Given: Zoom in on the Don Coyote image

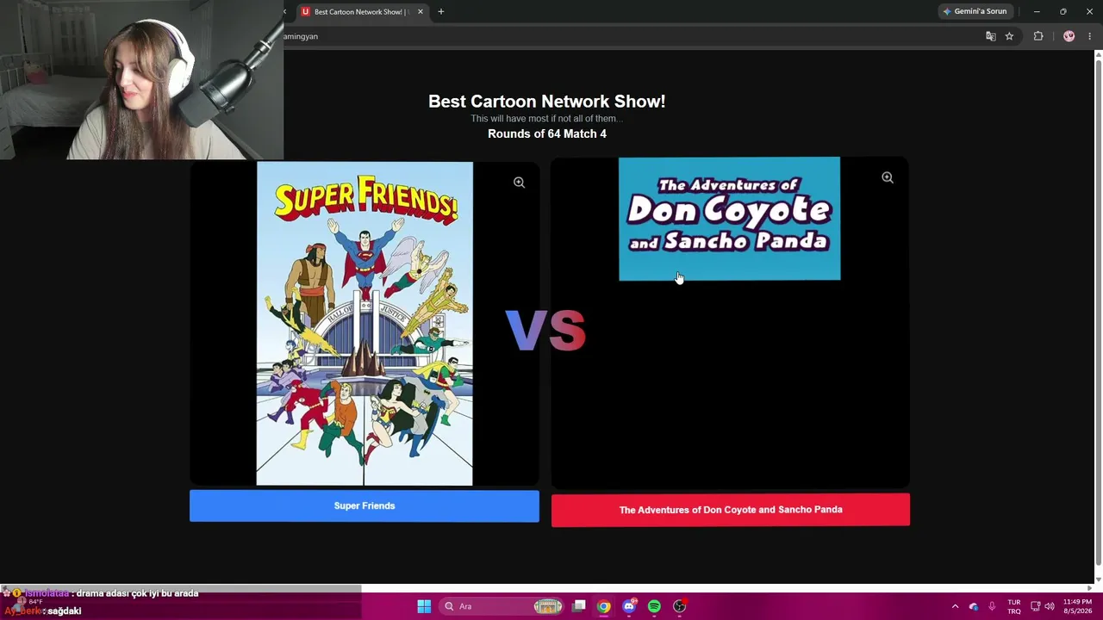Looking at the screenshot, I should [x=888, y=177].
